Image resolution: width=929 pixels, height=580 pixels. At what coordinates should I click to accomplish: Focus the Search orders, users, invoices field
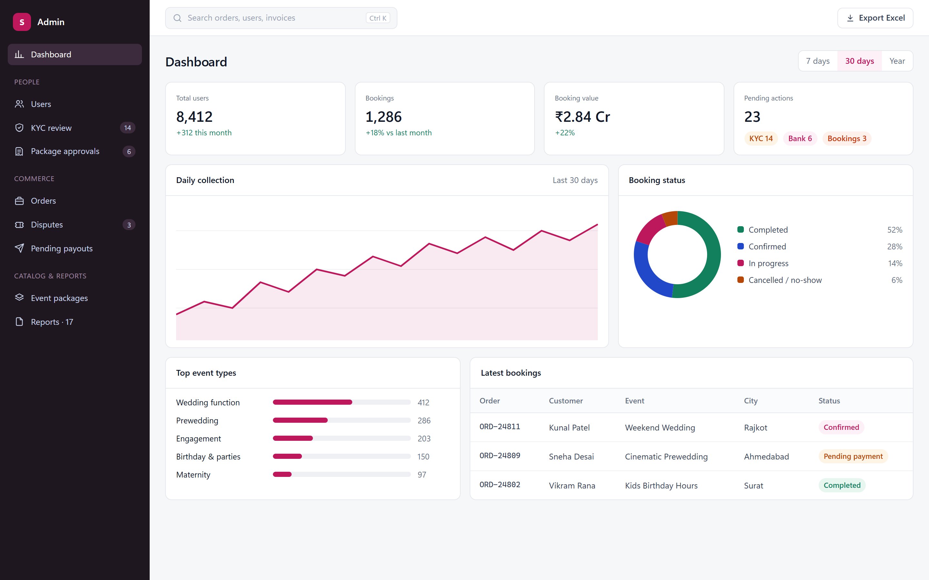[281, 18]
